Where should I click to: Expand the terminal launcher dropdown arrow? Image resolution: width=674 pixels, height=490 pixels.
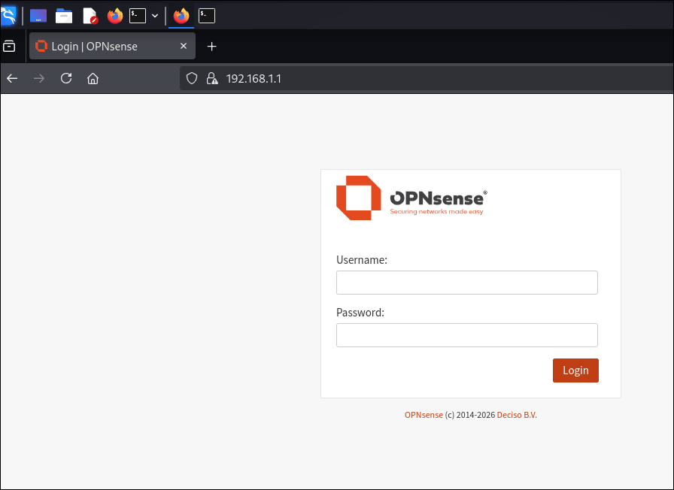[x=155, y=16]
